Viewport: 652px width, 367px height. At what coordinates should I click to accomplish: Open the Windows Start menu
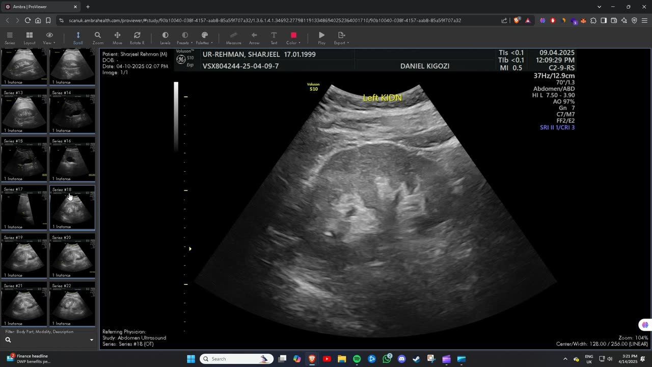tap(191, 359)
